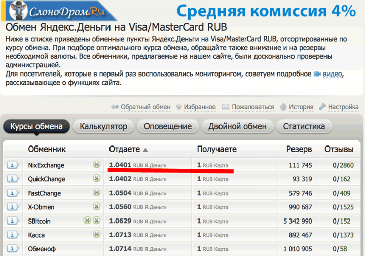Open NixExchange exchanger name

[x=46, y=165]
